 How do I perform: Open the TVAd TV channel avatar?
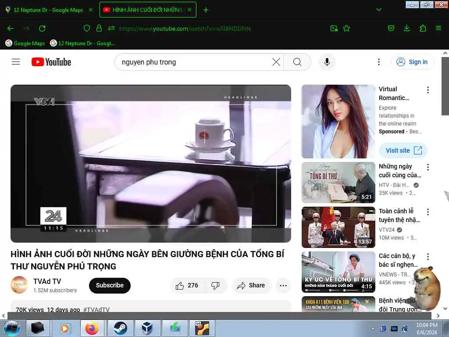pyautogui.click(x=19, y=285)
